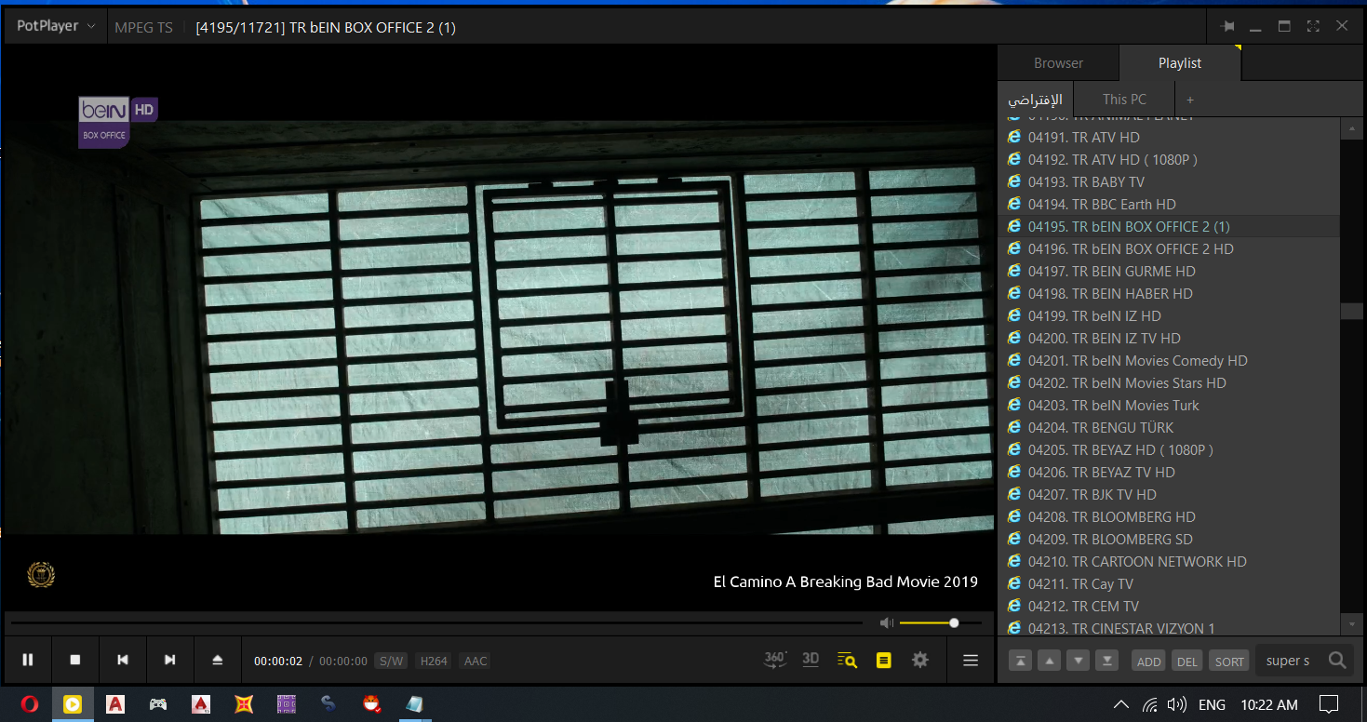Click the DEL button in playlist
Viewport: 1367px width, 722px height.
[x=1187, y=661]
